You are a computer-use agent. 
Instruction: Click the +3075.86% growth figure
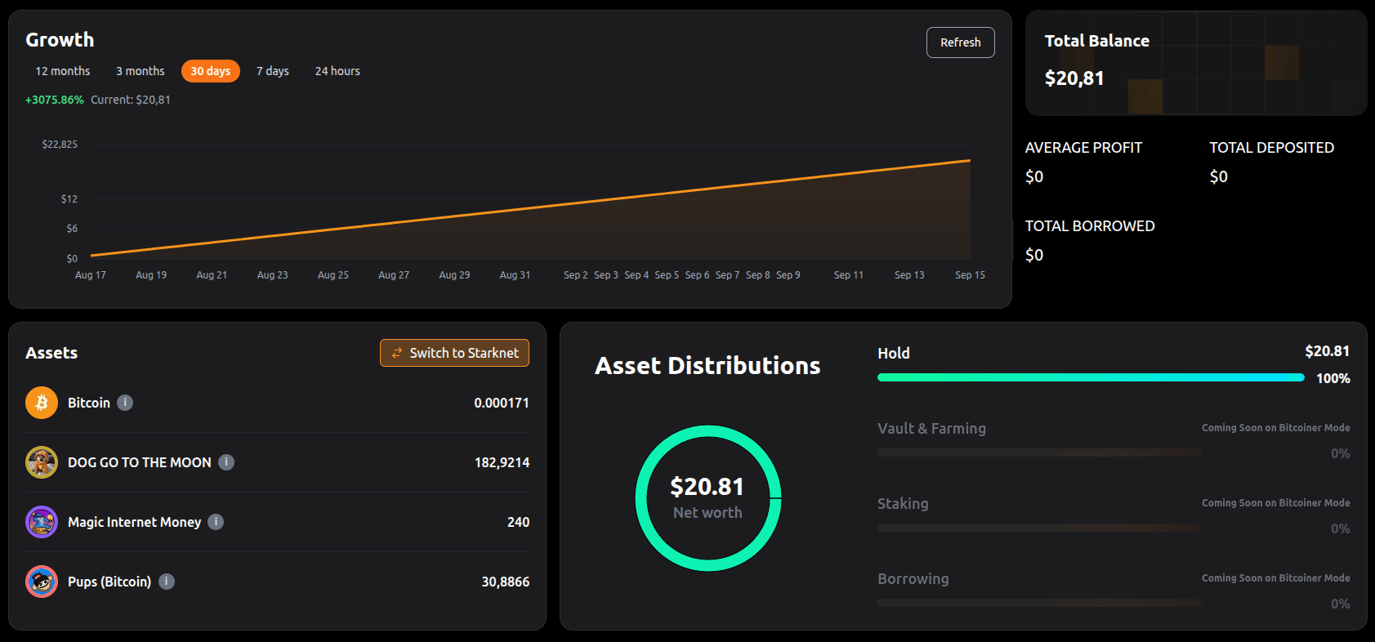tap(55, 100)
